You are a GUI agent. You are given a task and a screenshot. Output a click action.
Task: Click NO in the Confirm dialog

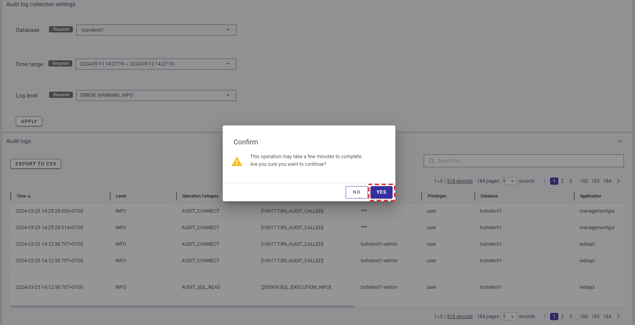click(x=356, y=192)
